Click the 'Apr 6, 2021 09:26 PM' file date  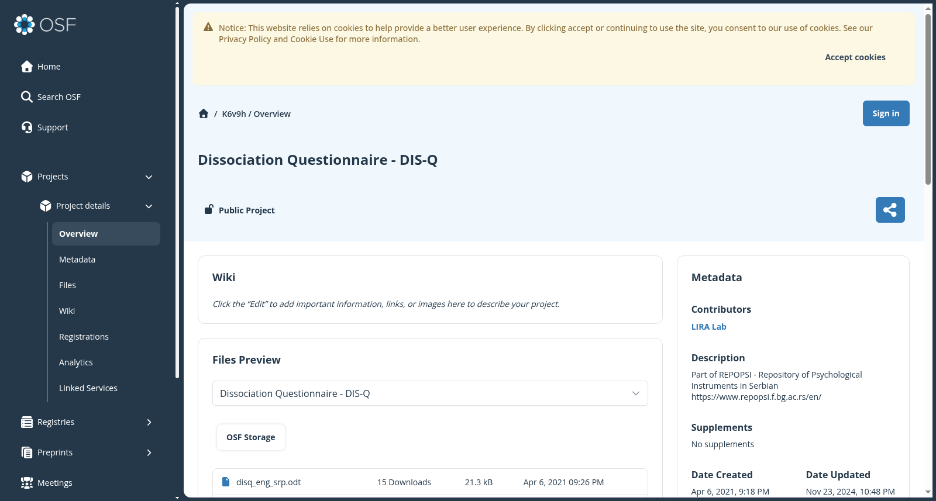pos(563,482)
